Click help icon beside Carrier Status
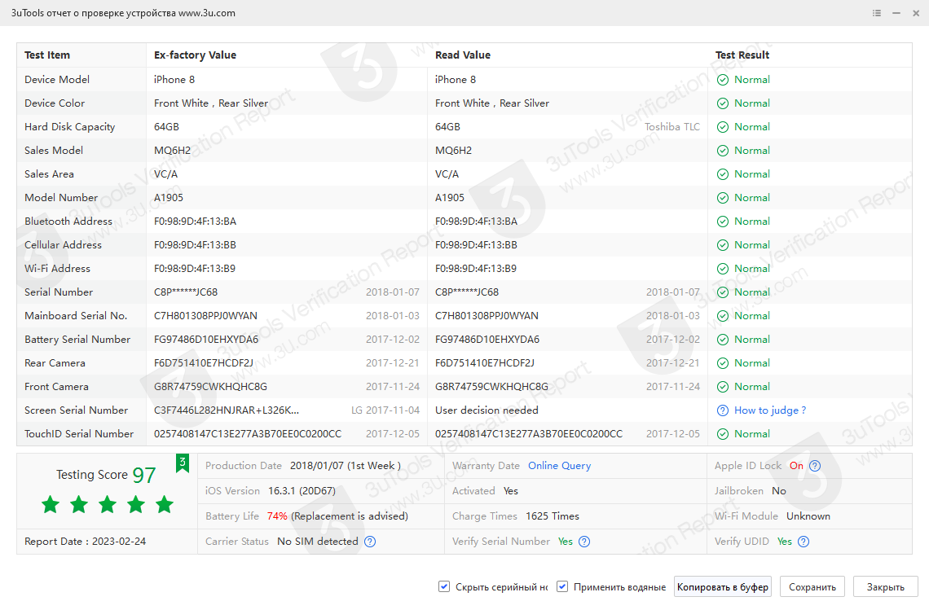 370,542
